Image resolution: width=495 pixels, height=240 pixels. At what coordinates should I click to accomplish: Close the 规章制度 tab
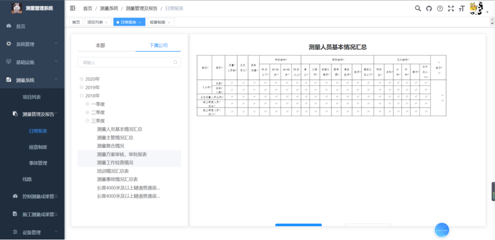169,22
